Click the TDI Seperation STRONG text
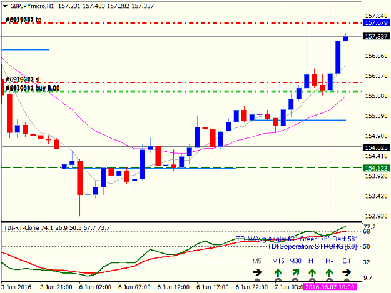The width and height of the screenshot is (391, 293). point(312,246)
